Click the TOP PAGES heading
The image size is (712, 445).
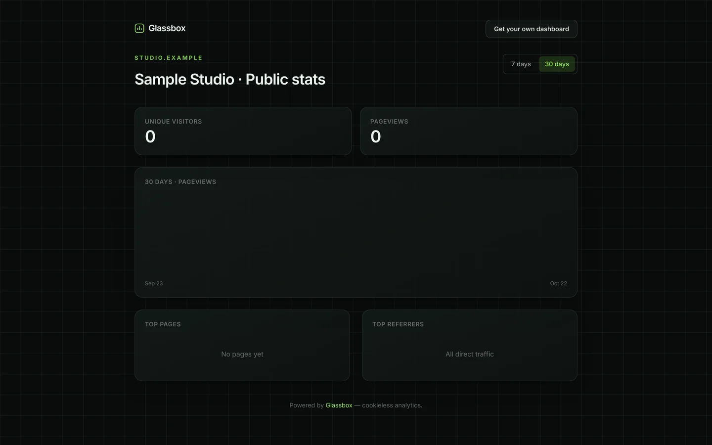[163, 324]
